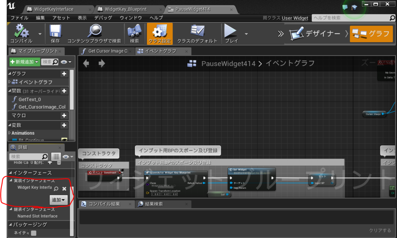397x238 pixels.
Task: Clear Hide Ca array with trash icon
Action: point(59,163)
